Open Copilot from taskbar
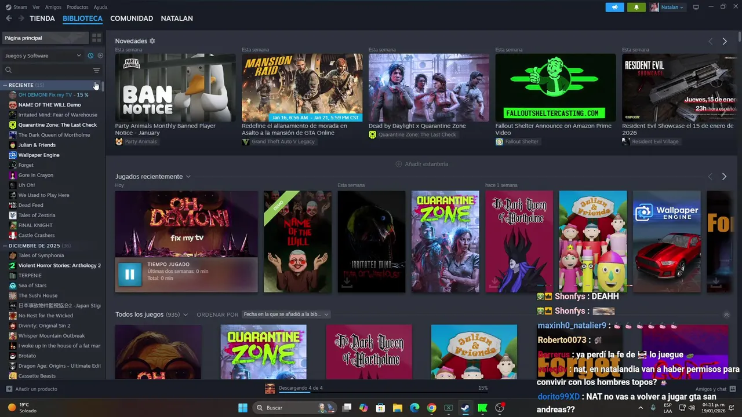The image size is (742, 417). point(363,408)
